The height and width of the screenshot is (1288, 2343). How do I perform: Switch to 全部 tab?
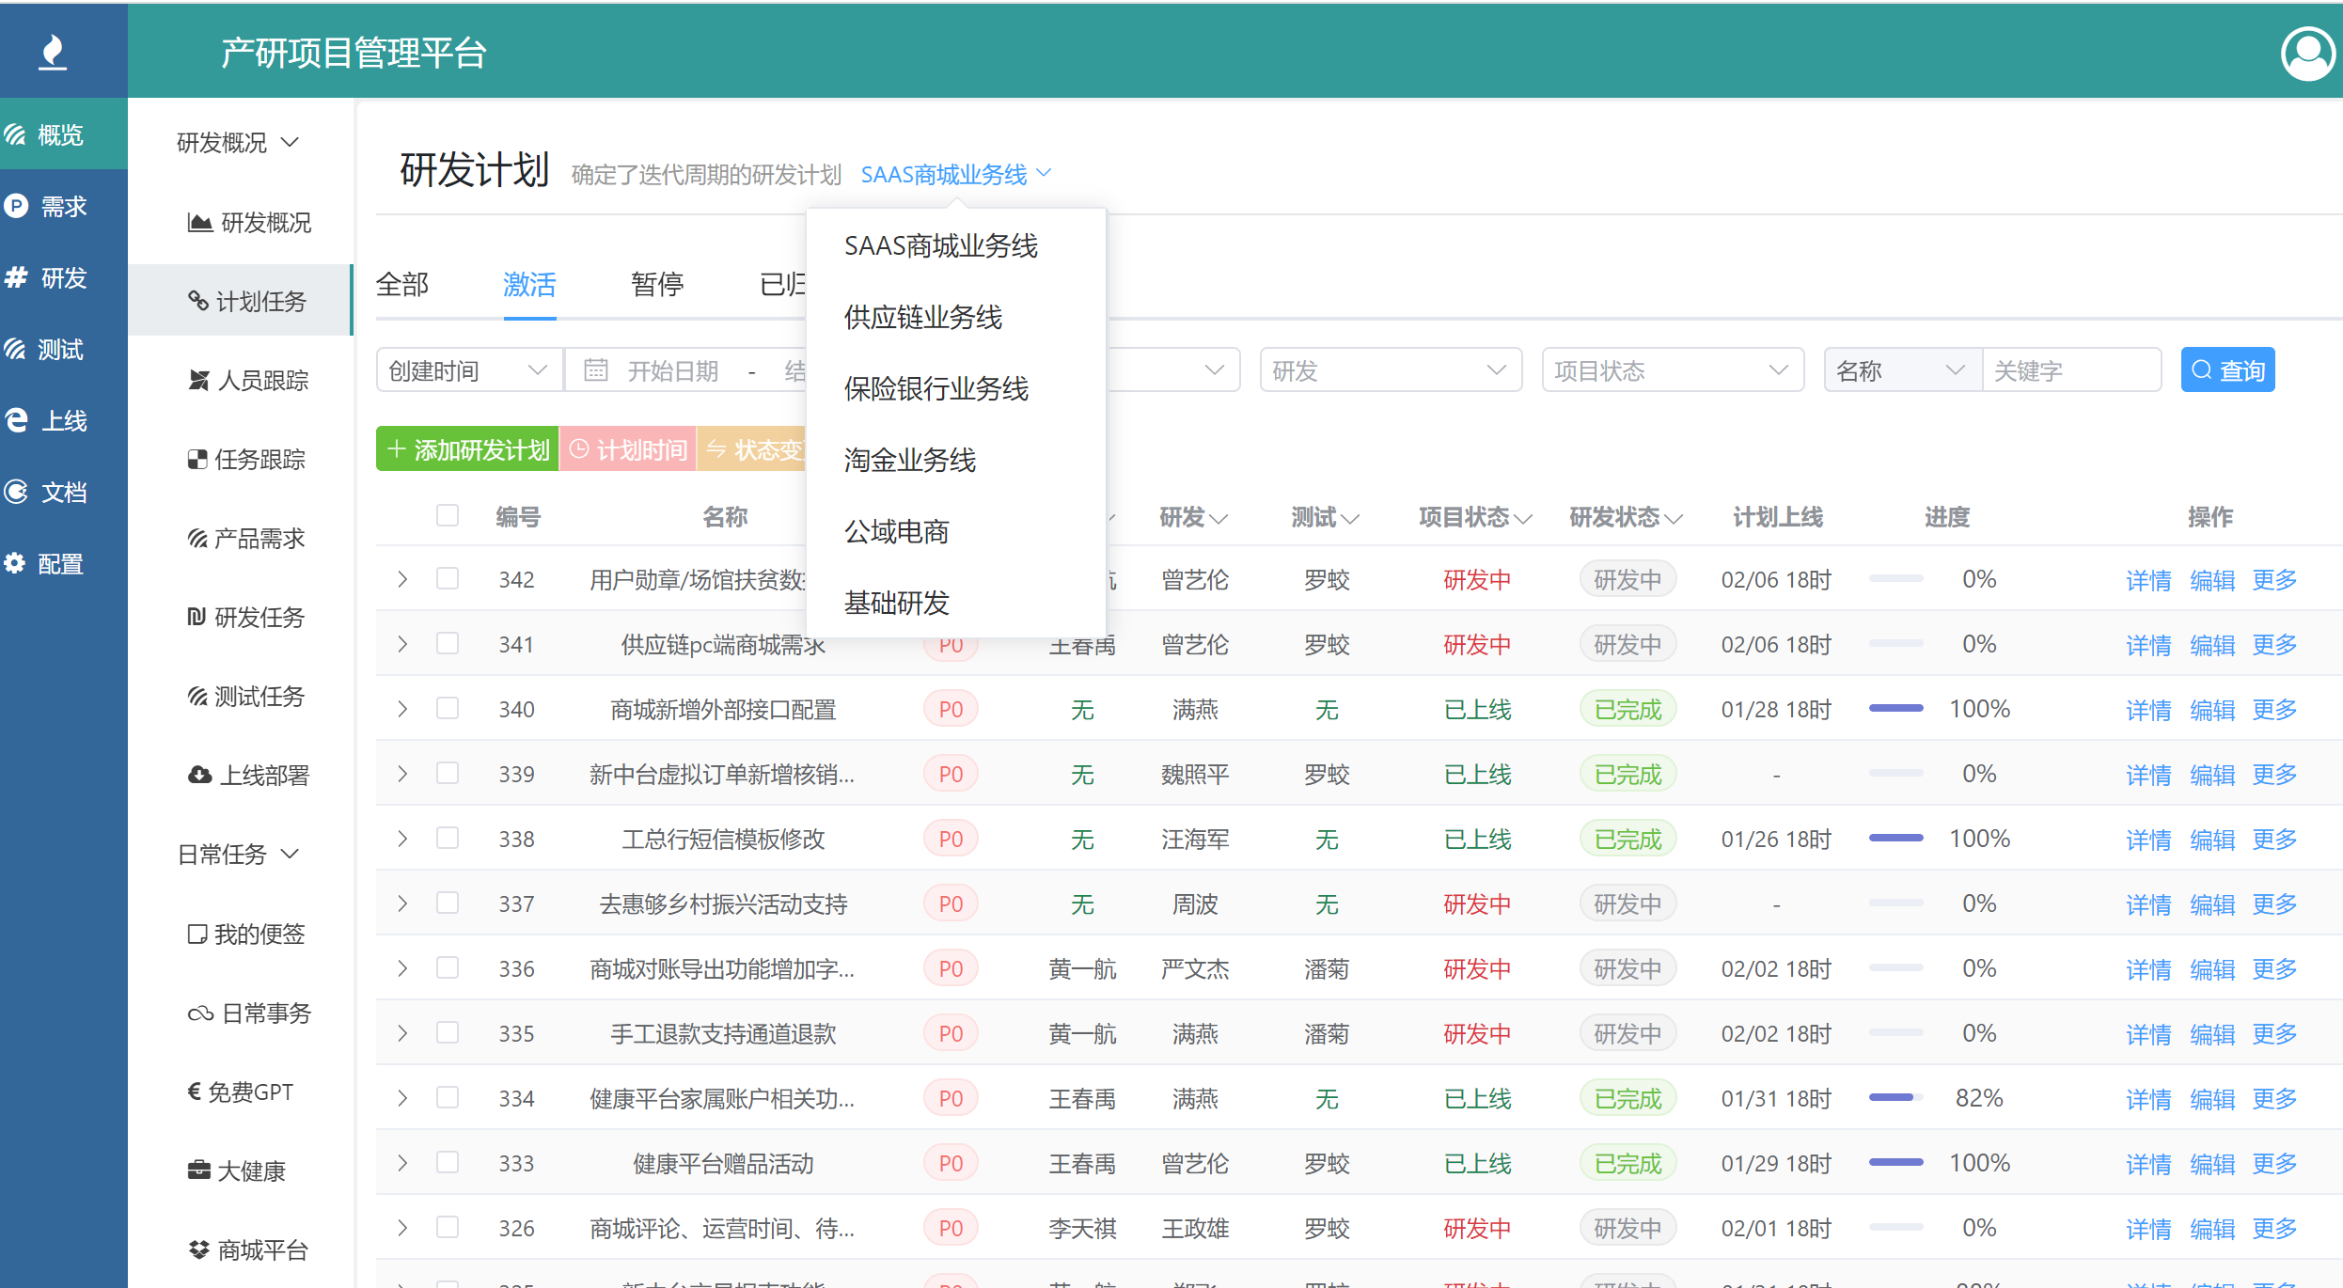[402, 284]
